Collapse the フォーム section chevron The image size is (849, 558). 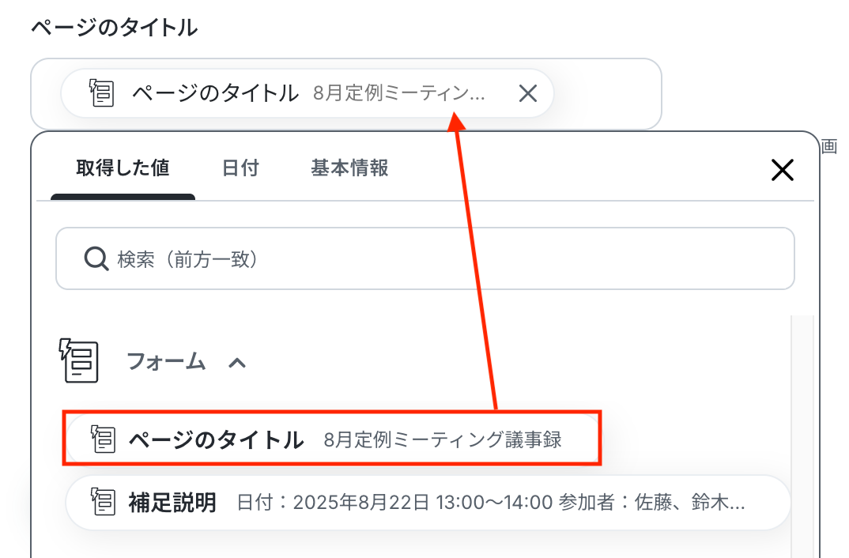(x=237, y=363)
